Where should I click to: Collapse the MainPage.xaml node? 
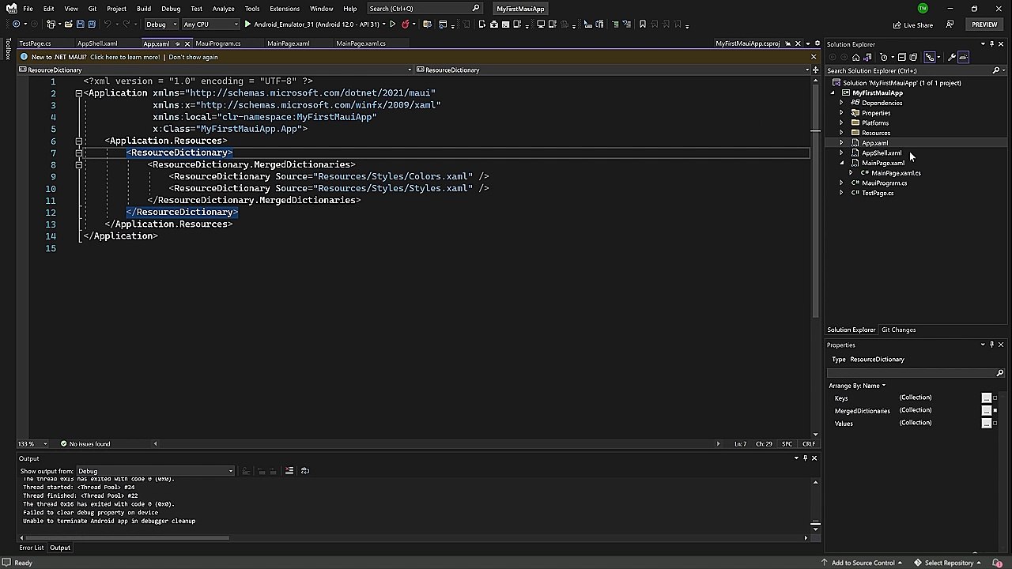pos(841,163)
